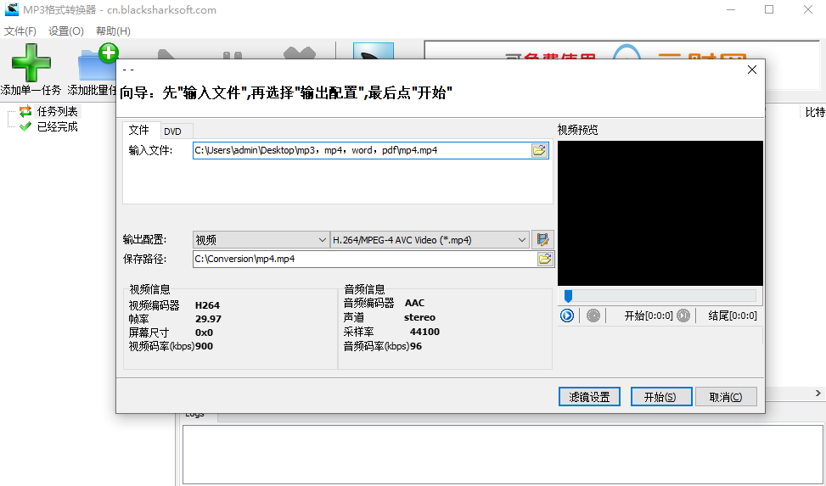This screenshot has width=826, height=486.
Task: Browse for the input file with the folder icon
Action: [x=539, y=151]
